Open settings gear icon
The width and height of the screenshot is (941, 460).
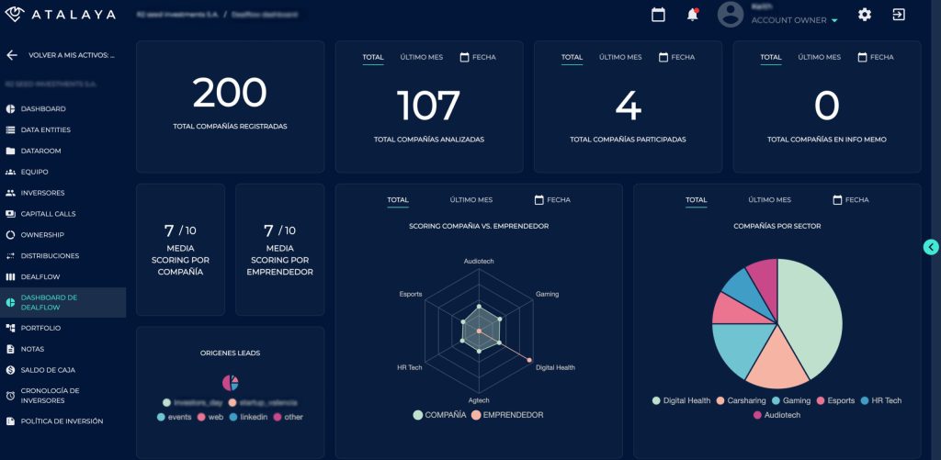tap(864, 15)
